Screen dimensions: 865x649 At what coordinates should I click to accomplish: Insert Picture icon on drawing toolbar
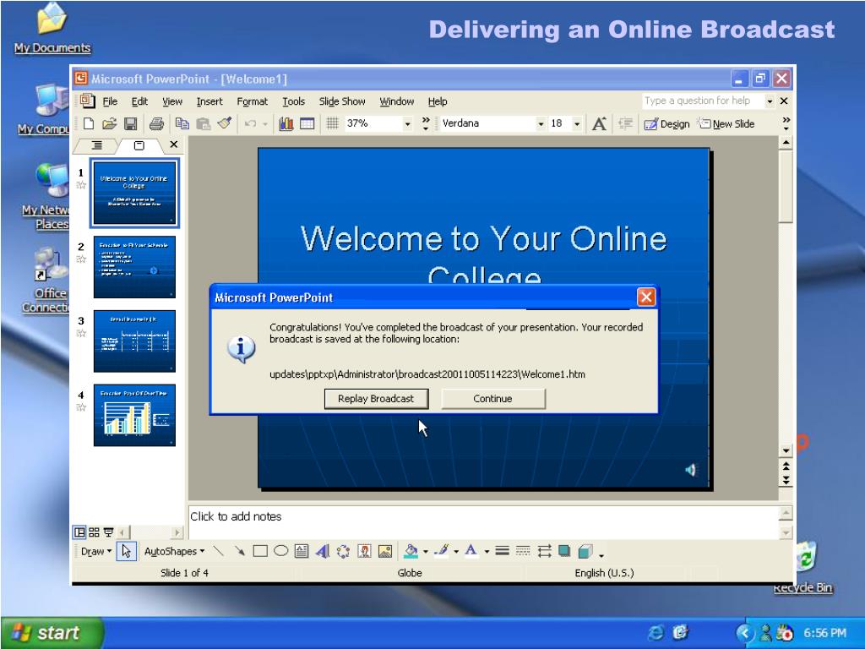click(x=385, y=551)
